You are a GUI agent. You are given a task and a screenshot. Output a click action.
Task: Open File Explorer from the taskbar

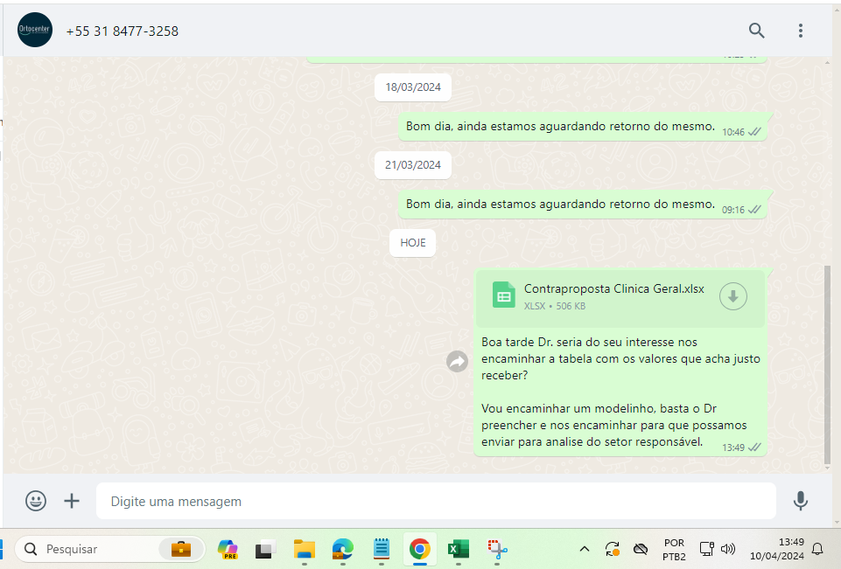tap(305, 549)
